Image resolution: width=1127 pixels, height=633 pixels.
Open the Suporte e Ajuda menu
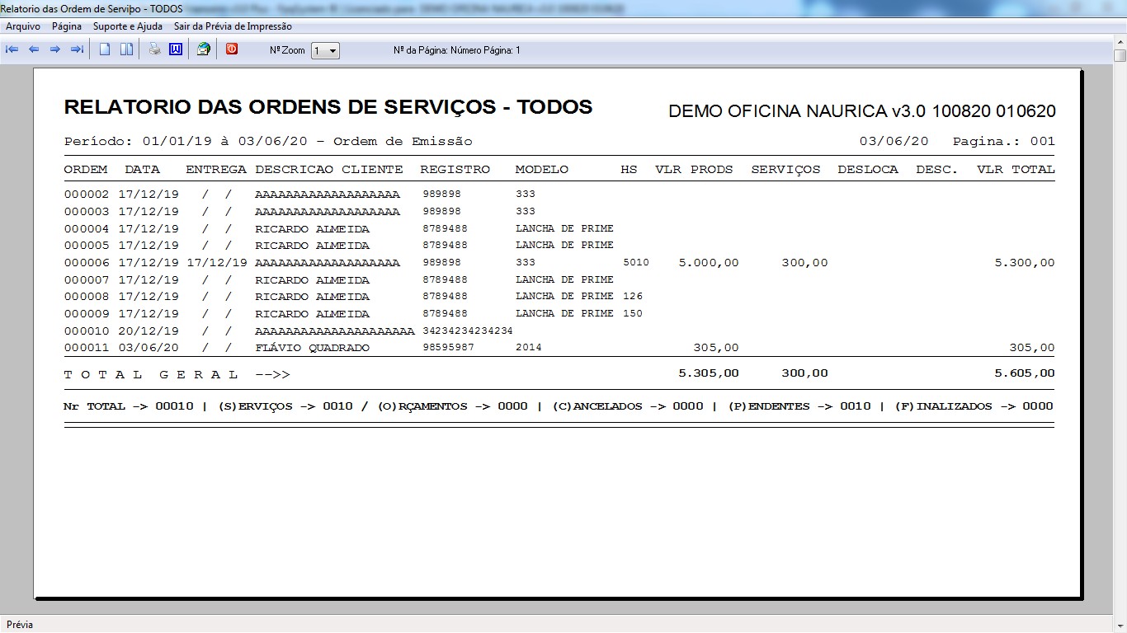pyautogui.click(x=128, y=26)
